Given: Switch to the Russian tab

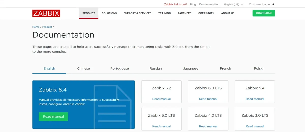Looking at the screenshot, I should [156, 68].
